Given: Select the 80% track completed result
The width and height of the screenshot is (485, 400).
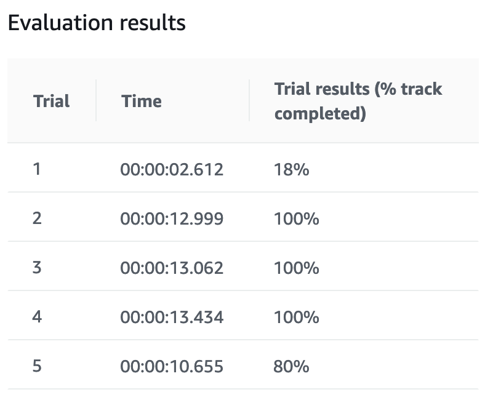Looking at the screenshot, I should pos(292,367).
